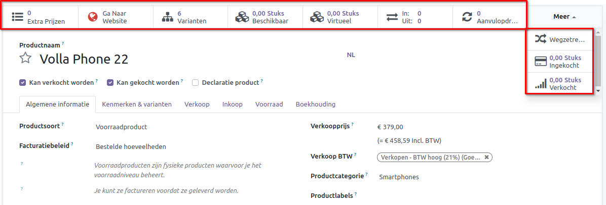
Task: Click the Stuks Virtueel cubes icon
Action: (317, 17)
